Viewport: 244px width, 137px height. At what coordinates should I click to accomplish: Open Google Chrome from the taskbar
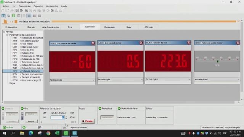[48, 133]
